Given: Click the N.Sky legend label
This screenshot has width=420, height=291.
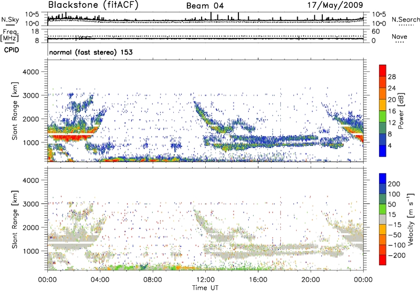Looking at the screenshot, I should 10,19.
